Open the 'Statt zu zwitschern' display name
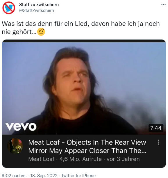 (x=39, y=5)
